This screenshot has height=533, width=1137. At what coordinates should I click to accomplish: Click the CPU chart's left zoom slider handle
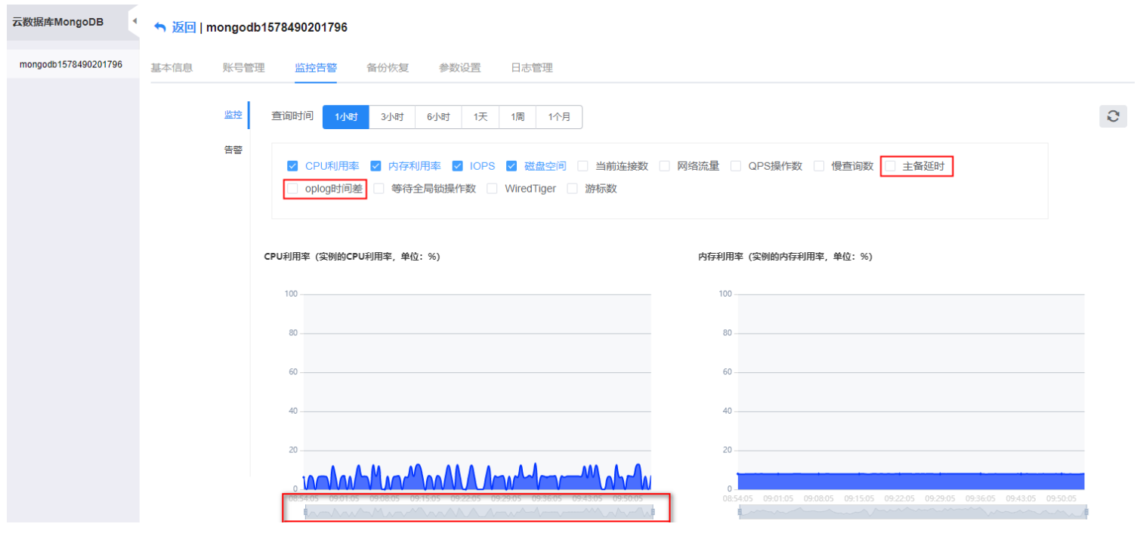[305, 512]
